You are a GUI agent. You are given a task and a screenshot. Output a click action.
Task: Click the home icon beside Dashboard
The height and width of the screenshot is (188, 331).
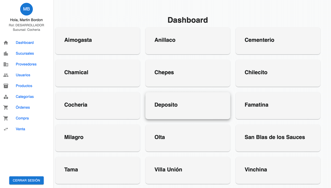[6, 43]
